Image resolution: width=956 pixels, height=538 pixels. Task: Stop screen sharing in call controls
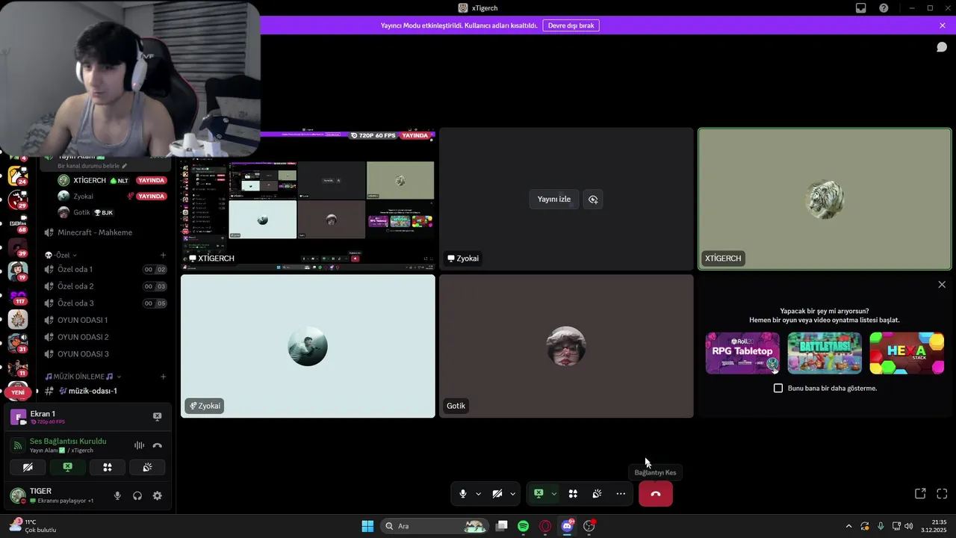(538, 494)
